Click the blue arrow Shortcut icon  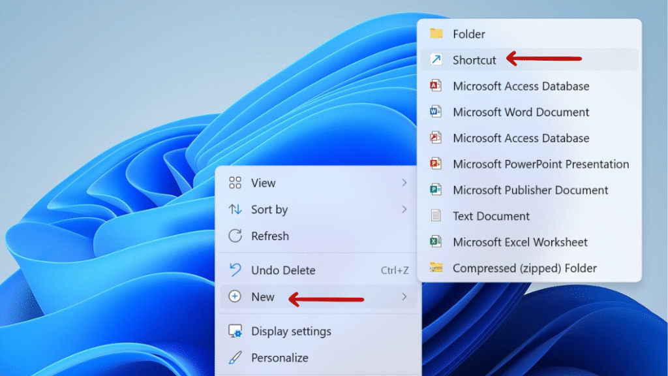[x=436, y=59]
